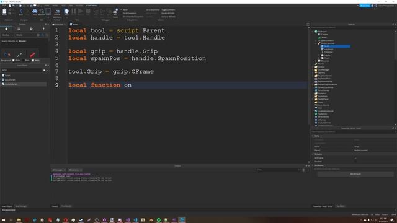Expand the Handle part in Explorer
397x223 pixels.
tap(319, 55)
